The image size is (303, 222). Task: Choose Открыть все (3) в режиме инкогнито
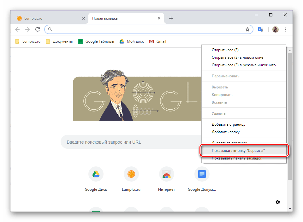point(244,65)
